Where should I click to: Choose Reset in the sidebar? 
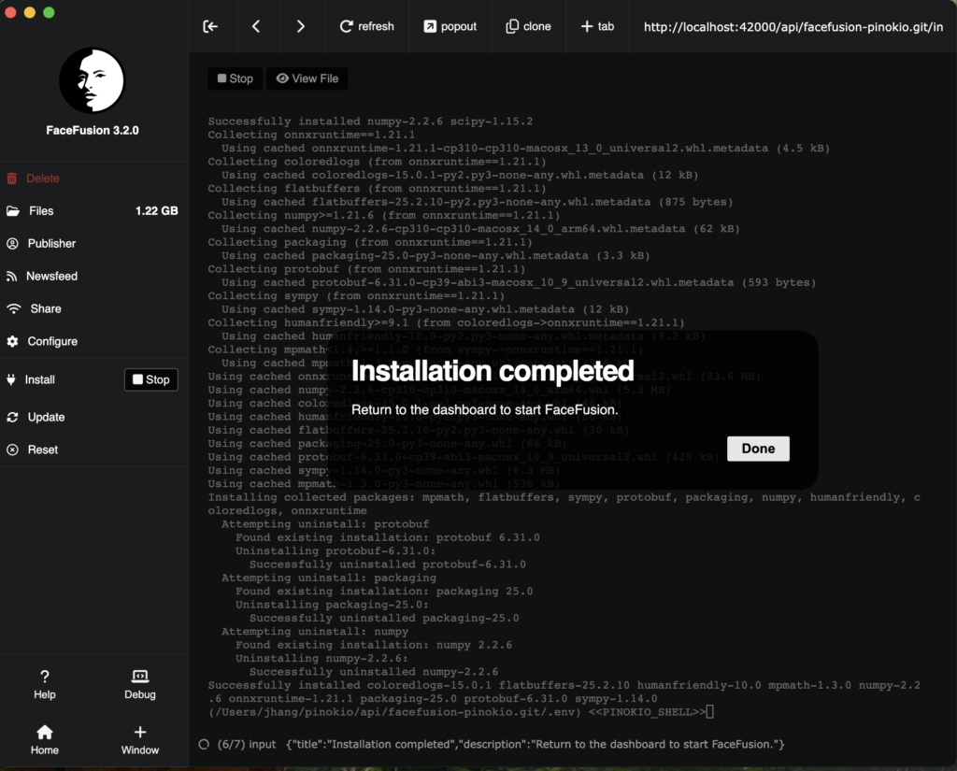(43, 450)
